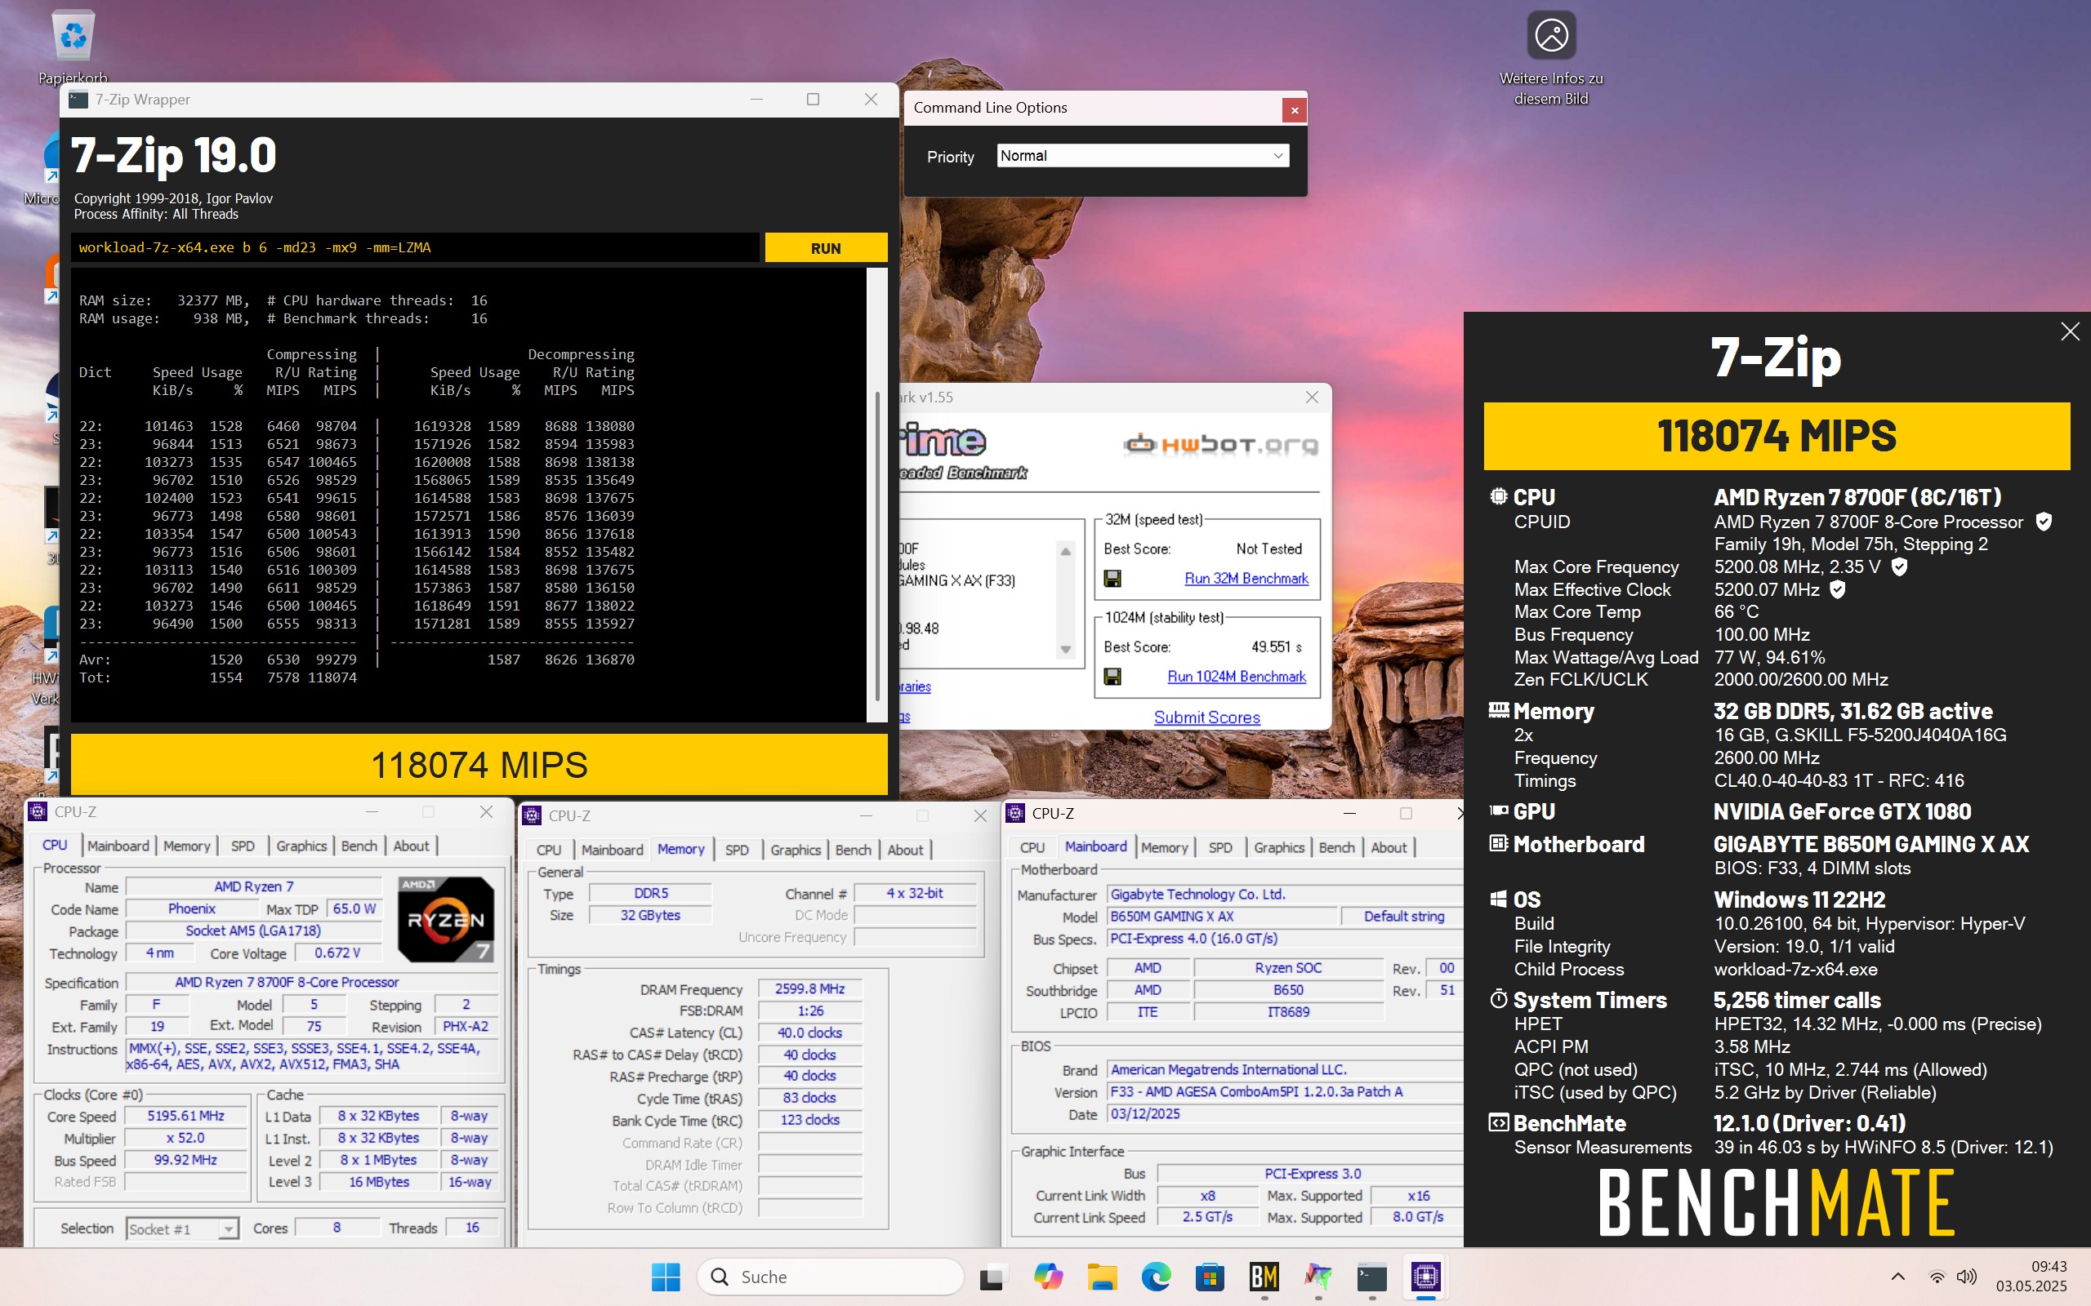Click the OS Windows icon in BenchMate panel

tap(1498, 900)
